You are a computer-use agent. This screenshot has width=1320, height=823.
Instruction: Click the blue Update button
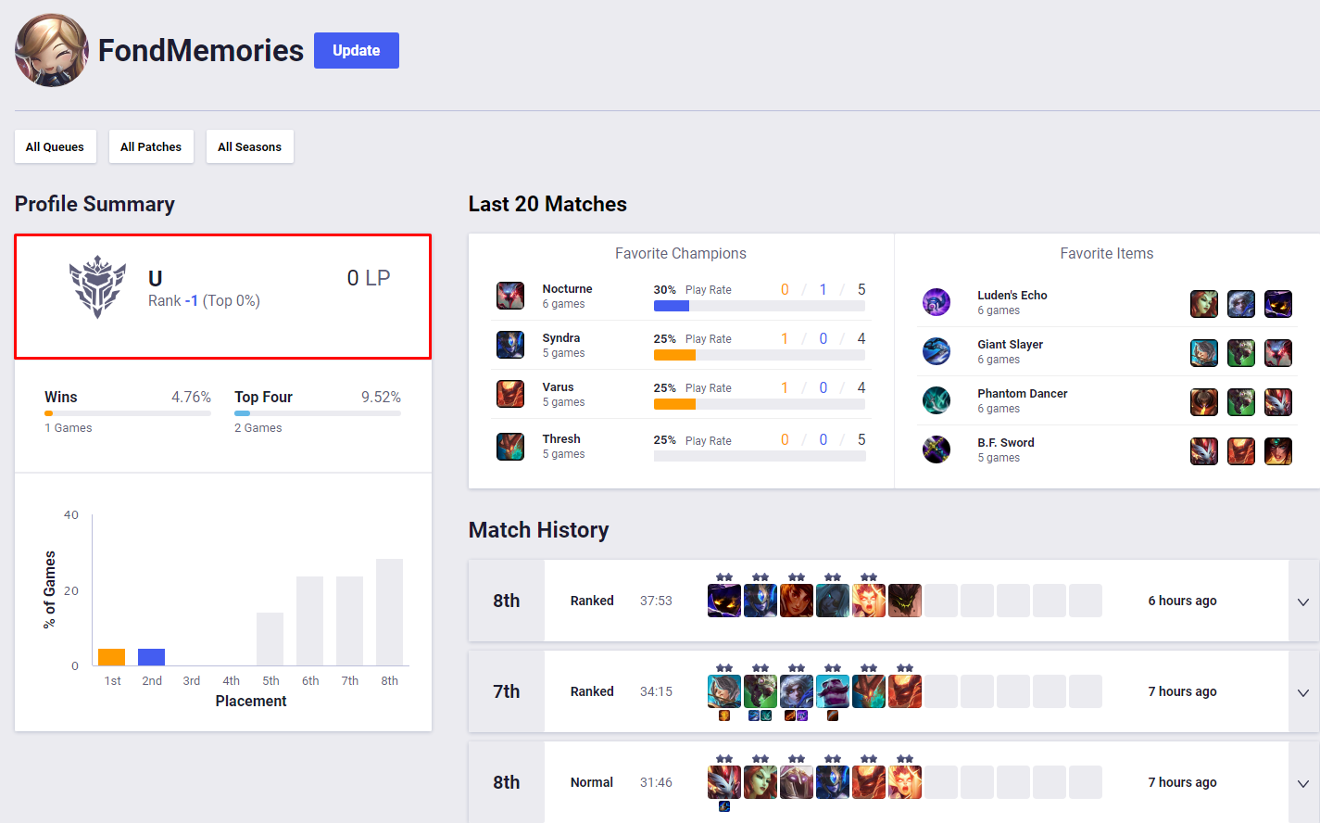357,50
